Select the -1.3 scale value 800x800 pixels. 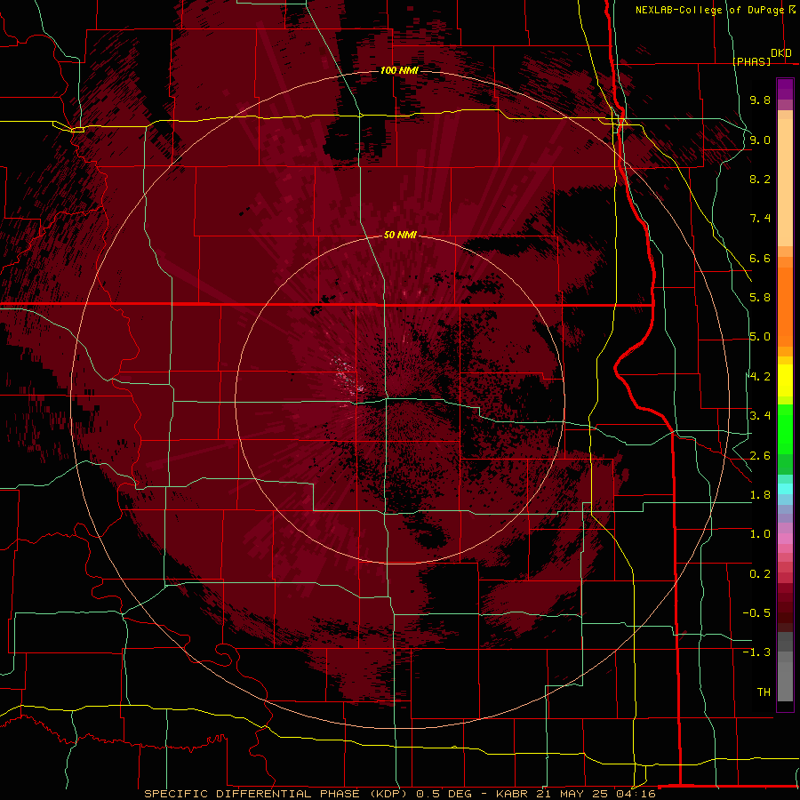tap(756, 652)
